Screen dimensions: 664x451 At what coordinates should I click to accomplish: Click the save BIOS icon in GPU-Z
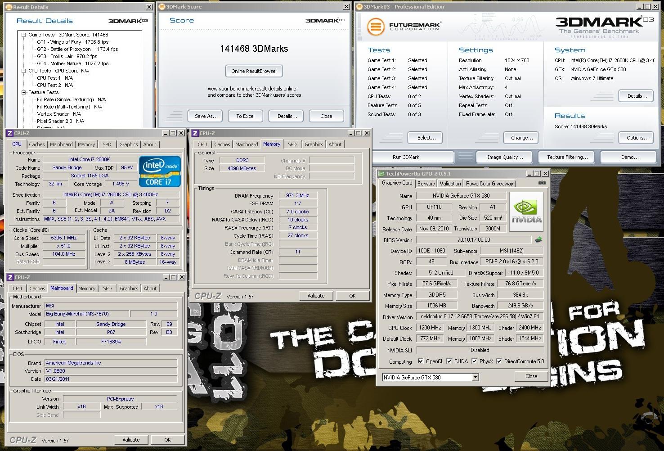coord(538,240)
